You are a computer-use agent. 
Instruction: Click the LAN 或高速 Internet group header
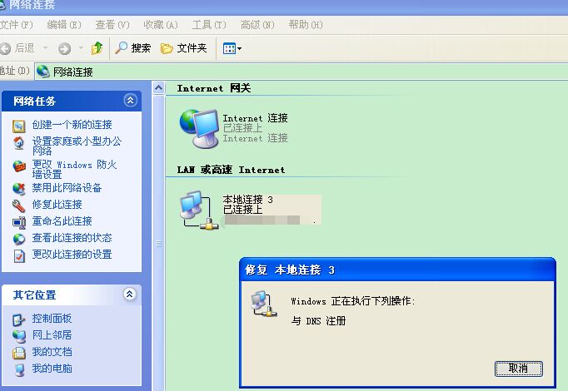(231, 170)
